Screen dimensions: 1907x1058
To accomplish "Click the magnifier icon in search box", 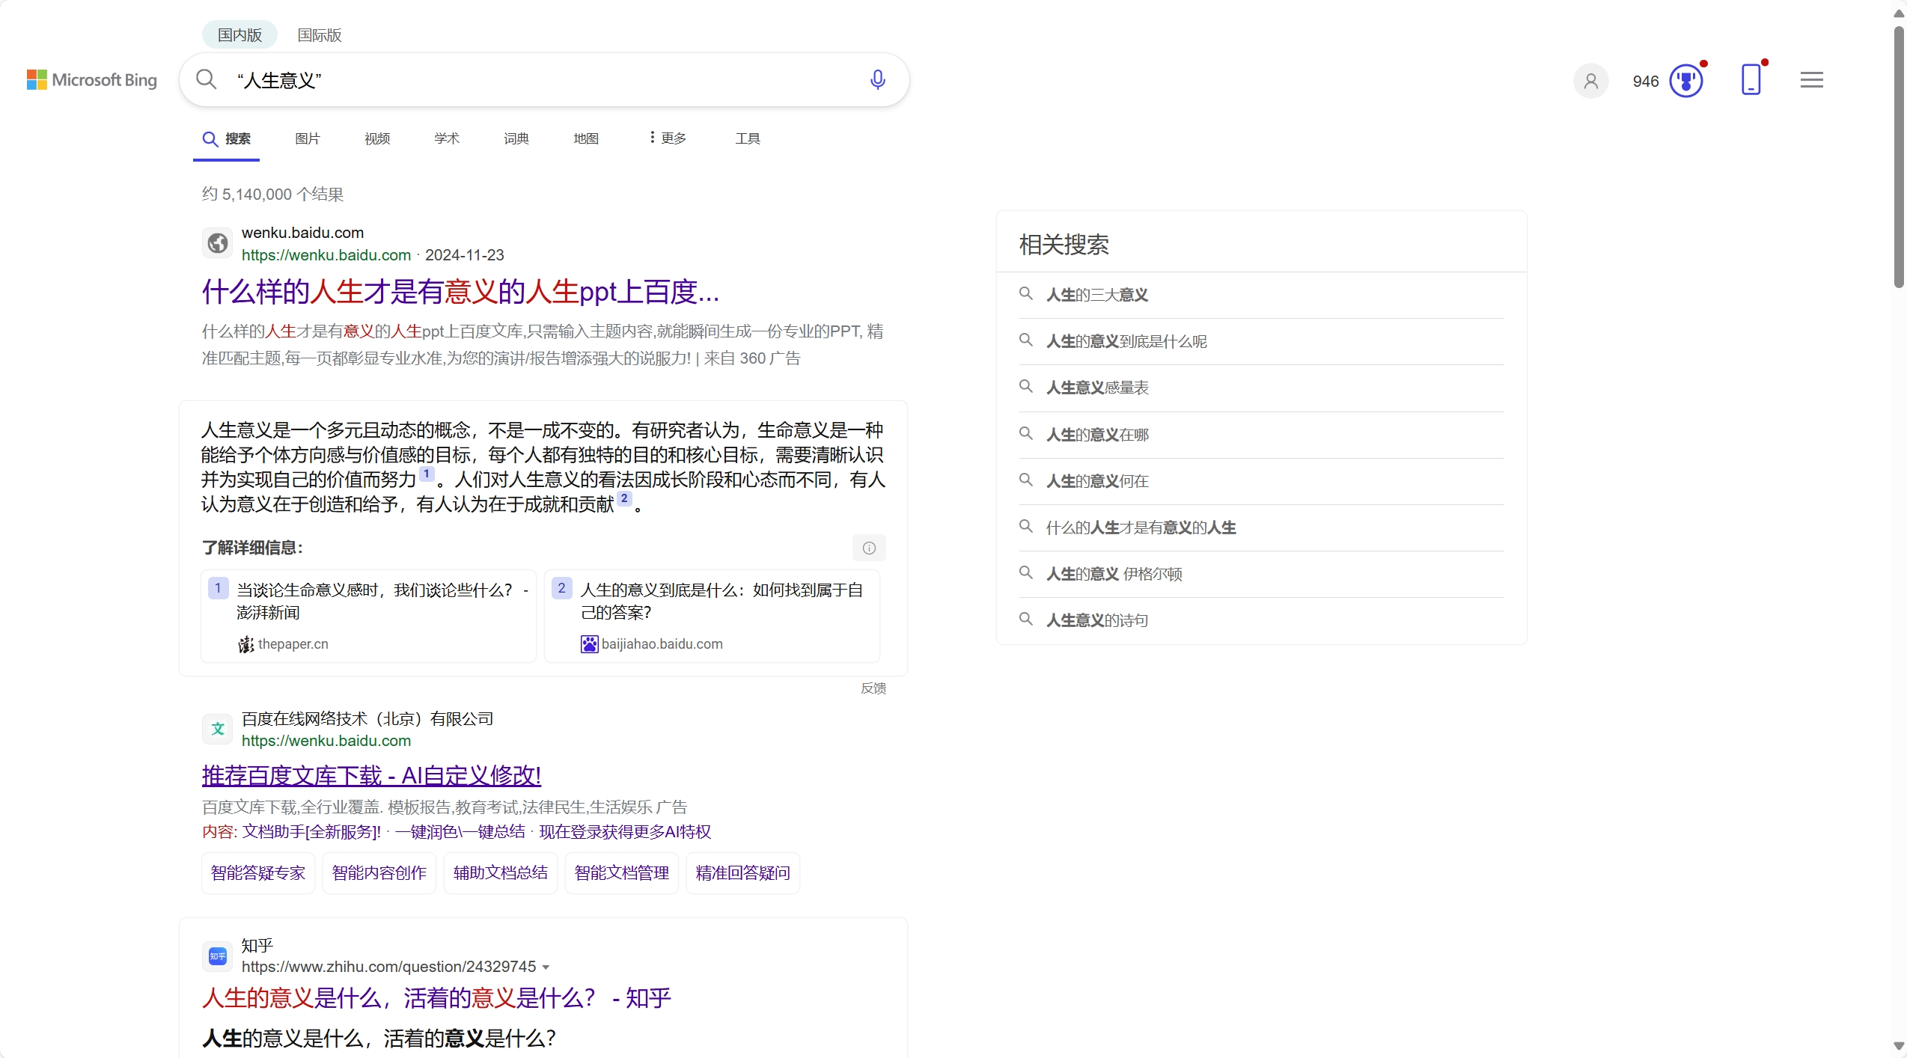I will pyautogui.click(x=206, y=79).
